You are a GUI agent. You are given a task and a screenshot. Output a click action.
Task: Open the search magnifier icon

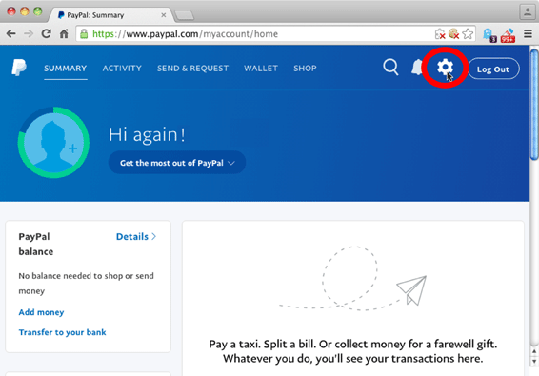click(x=390, y=67)
